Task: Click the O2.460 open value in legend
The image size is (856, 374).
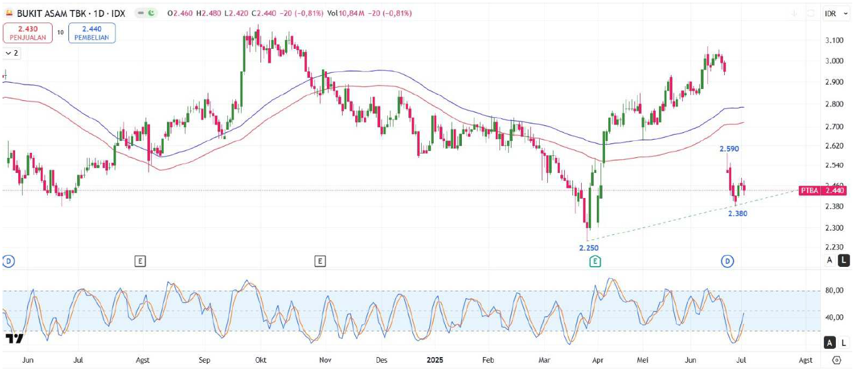Action: click(x=179, y=13)
